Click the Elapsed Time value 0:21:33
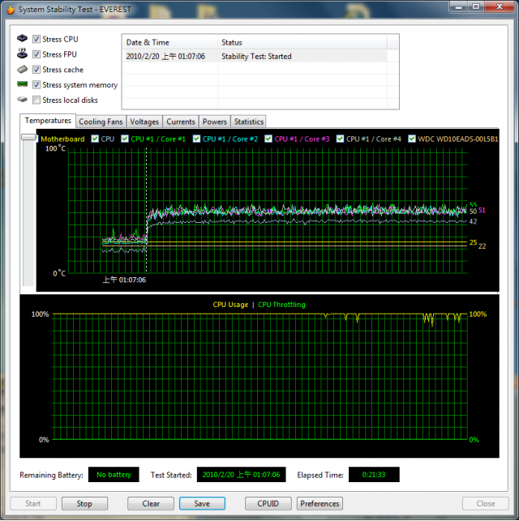The image size is (519, 521). [374, 475]
